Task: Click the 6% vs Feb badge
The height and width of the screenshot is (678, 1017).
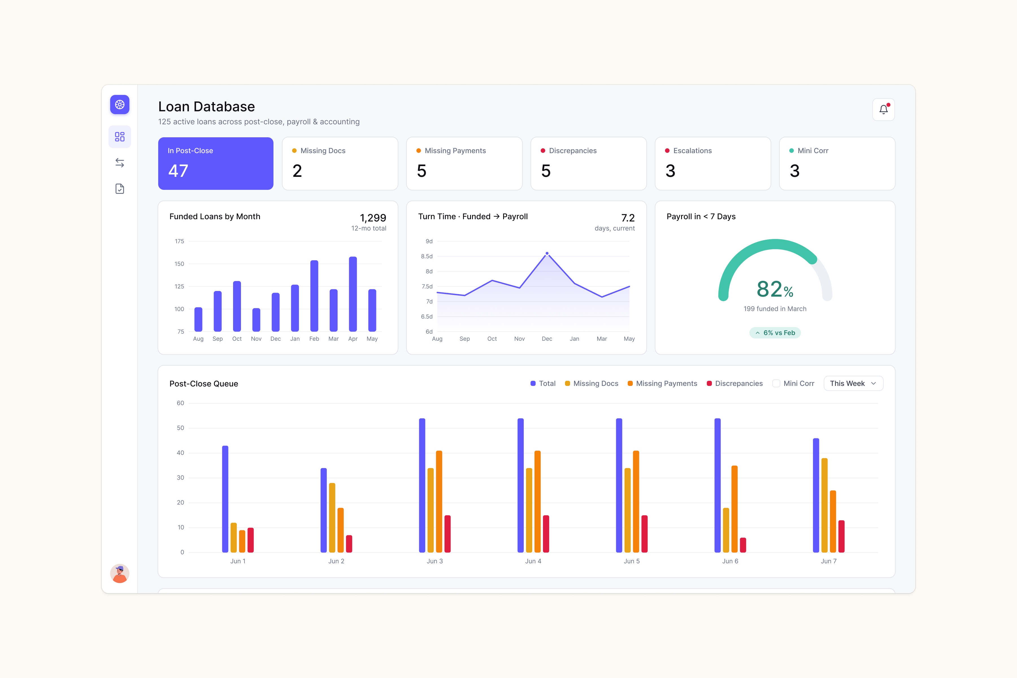Action: 775,333
